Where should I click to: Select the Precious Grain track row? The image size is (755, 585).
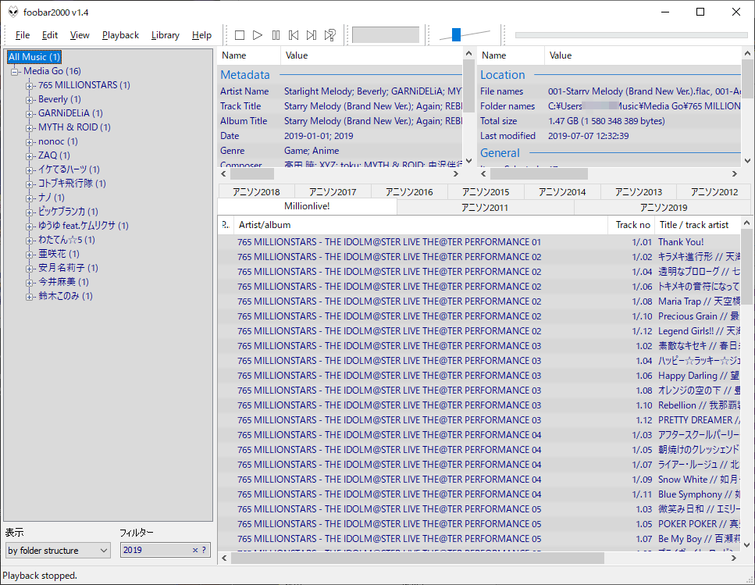(x=479, y=316)
